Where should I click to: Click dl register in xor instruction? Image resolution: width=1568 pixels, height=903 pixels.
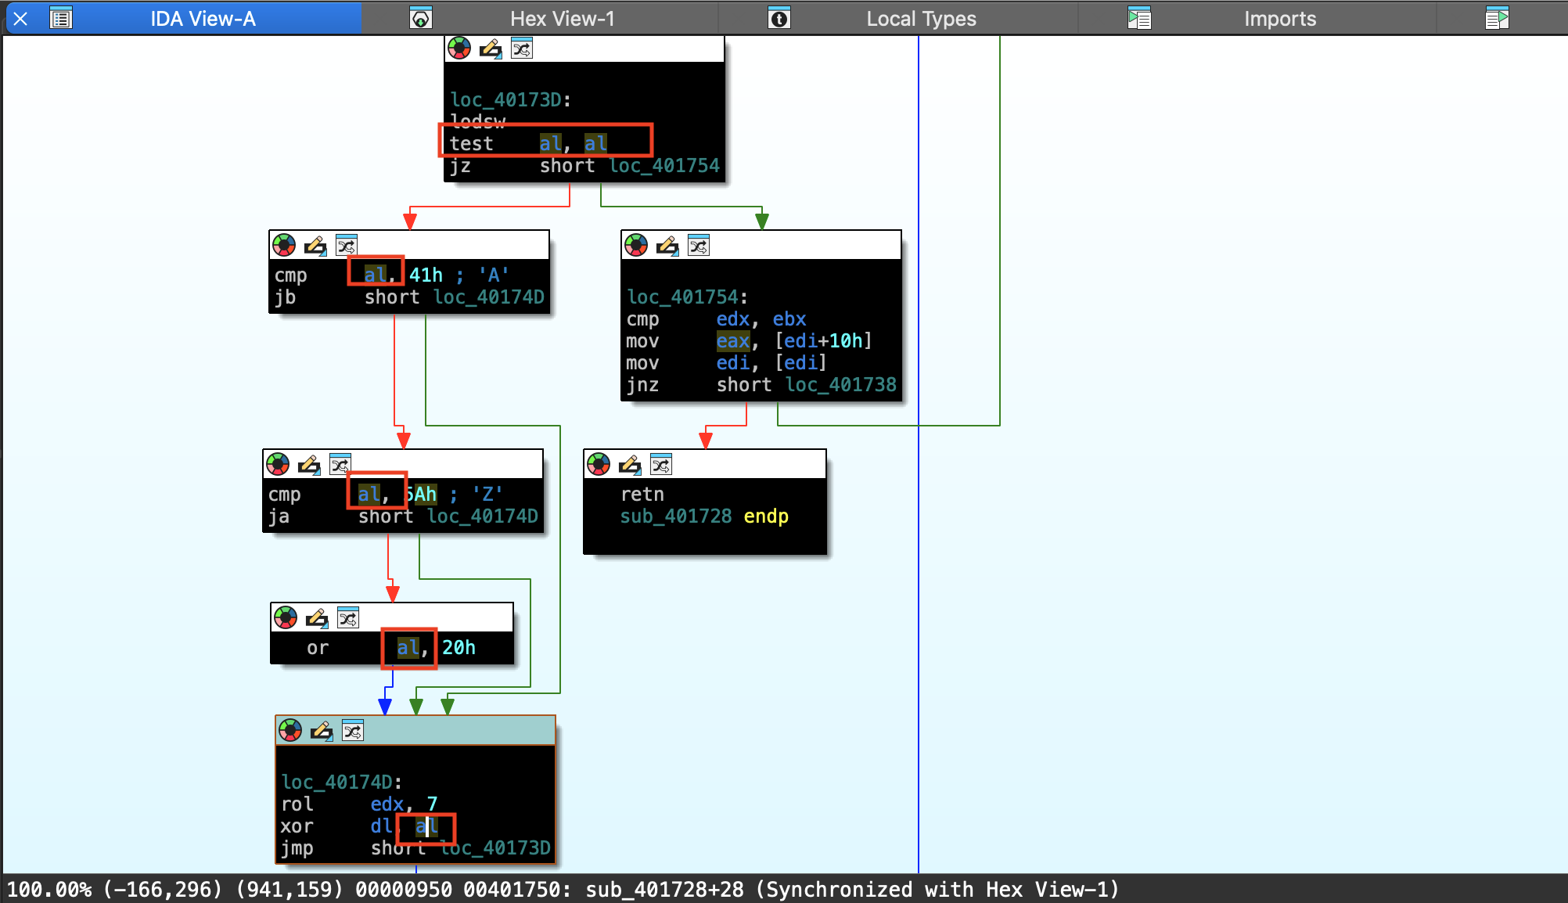382,826
